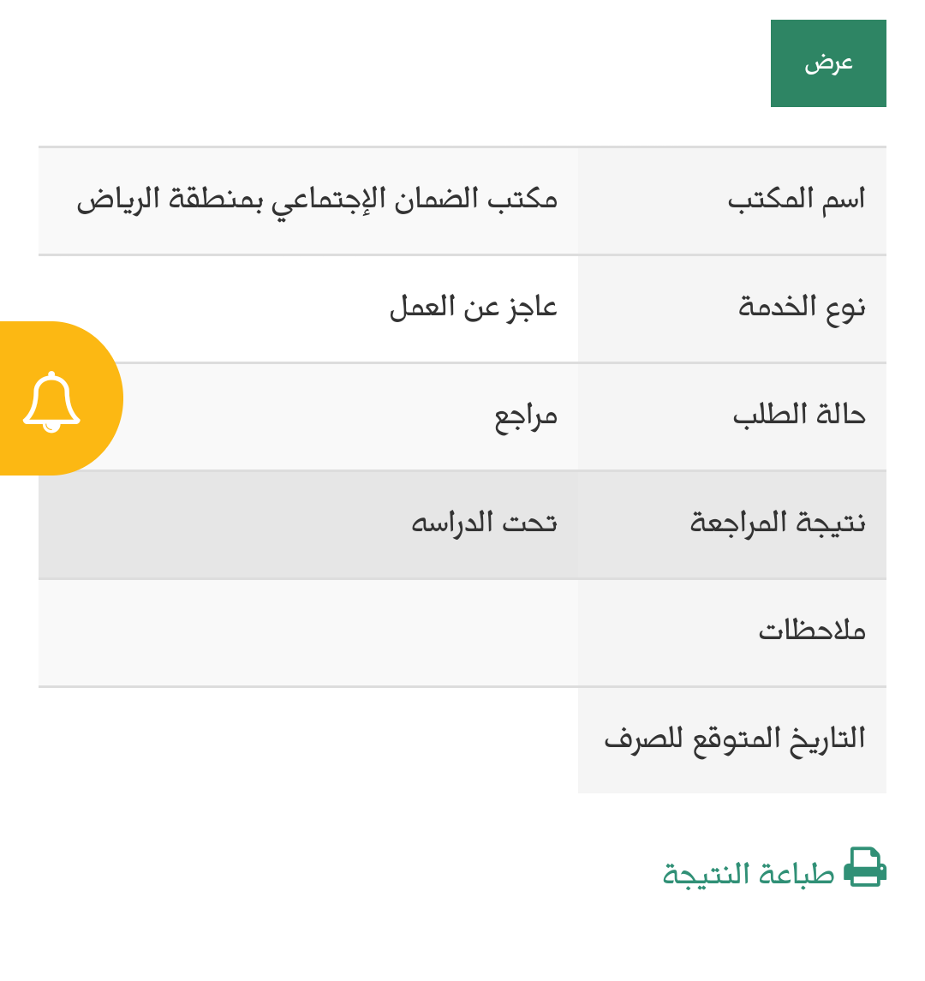Screen dimensions: 925x981
Task: Select the نوع الخدمة label cell
Action: coord(731,309)
